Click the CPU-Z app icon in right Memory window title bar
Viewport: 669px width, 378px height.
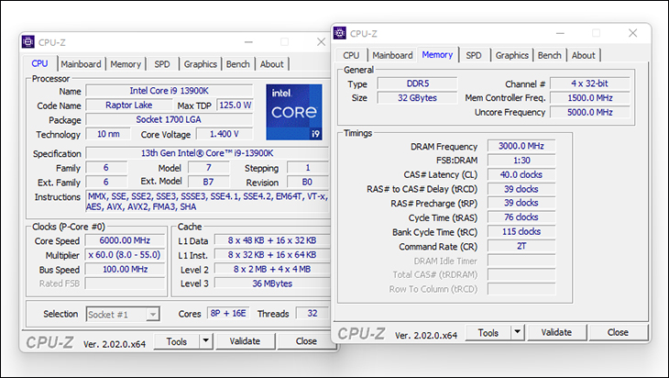coord(340,33)
